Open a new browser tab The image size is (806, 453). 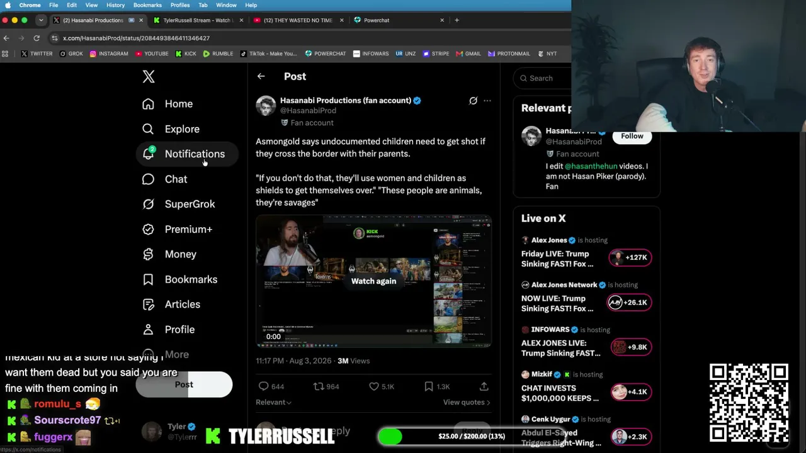457,20
